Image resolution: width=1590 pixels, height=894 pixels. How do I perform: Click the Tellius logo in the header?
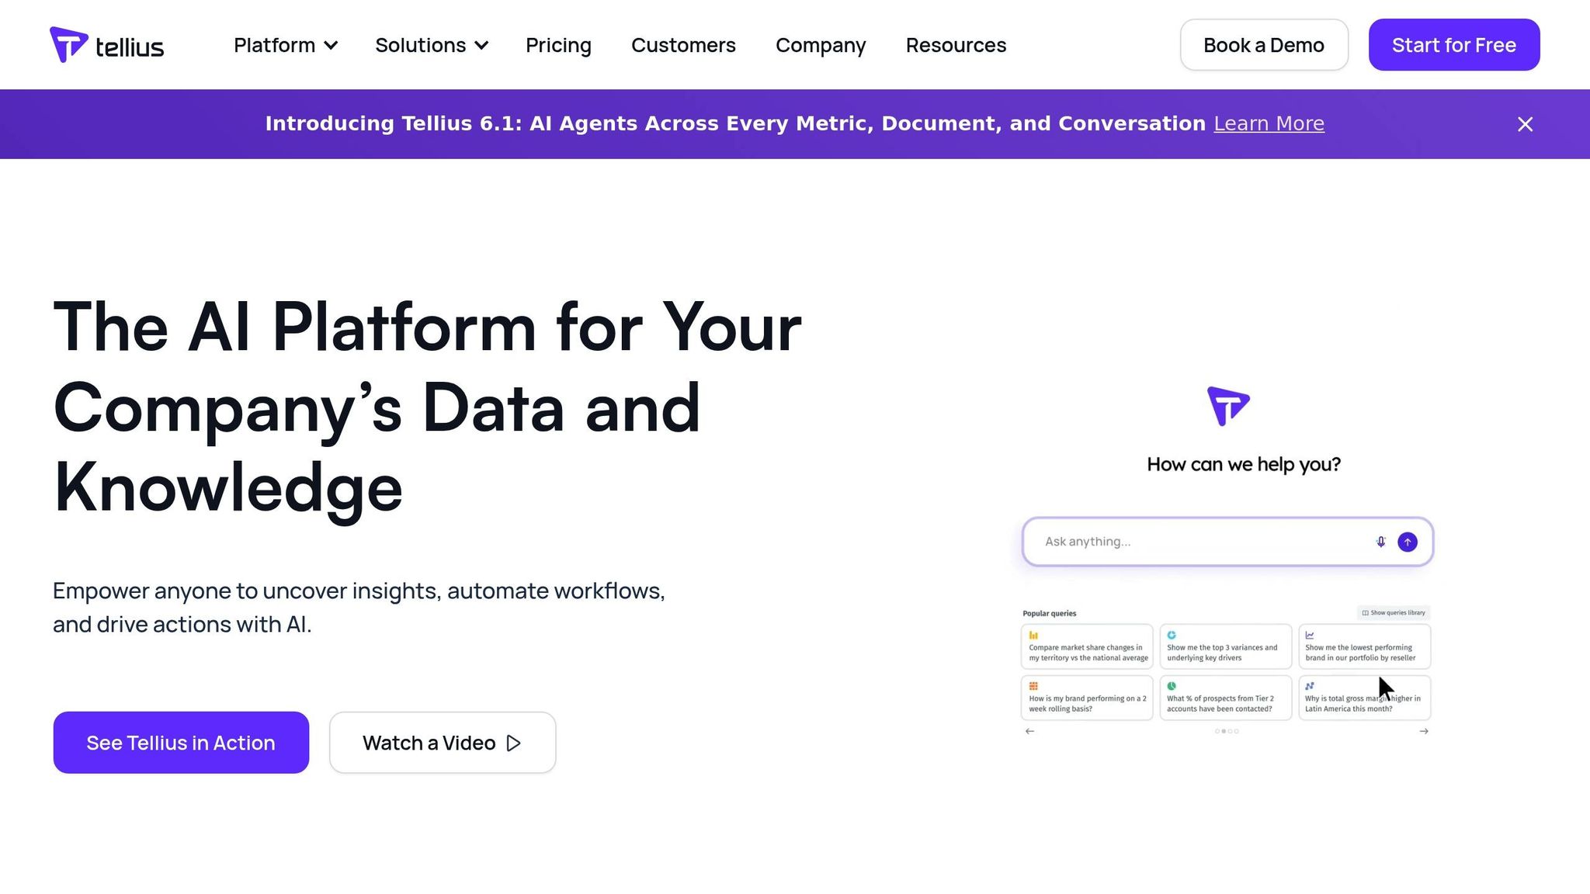(x=107, y=45)
